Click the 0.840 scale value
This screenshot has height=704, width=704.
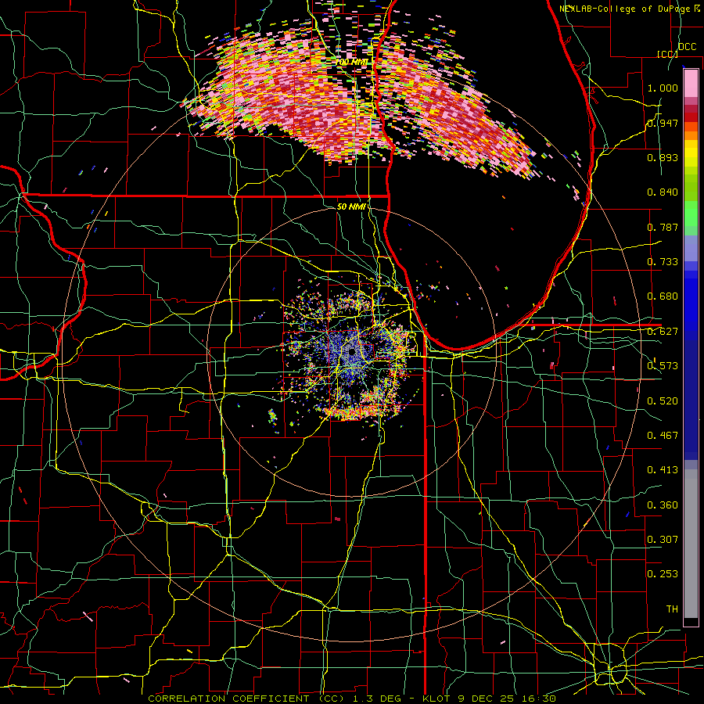tap(663, 192)
